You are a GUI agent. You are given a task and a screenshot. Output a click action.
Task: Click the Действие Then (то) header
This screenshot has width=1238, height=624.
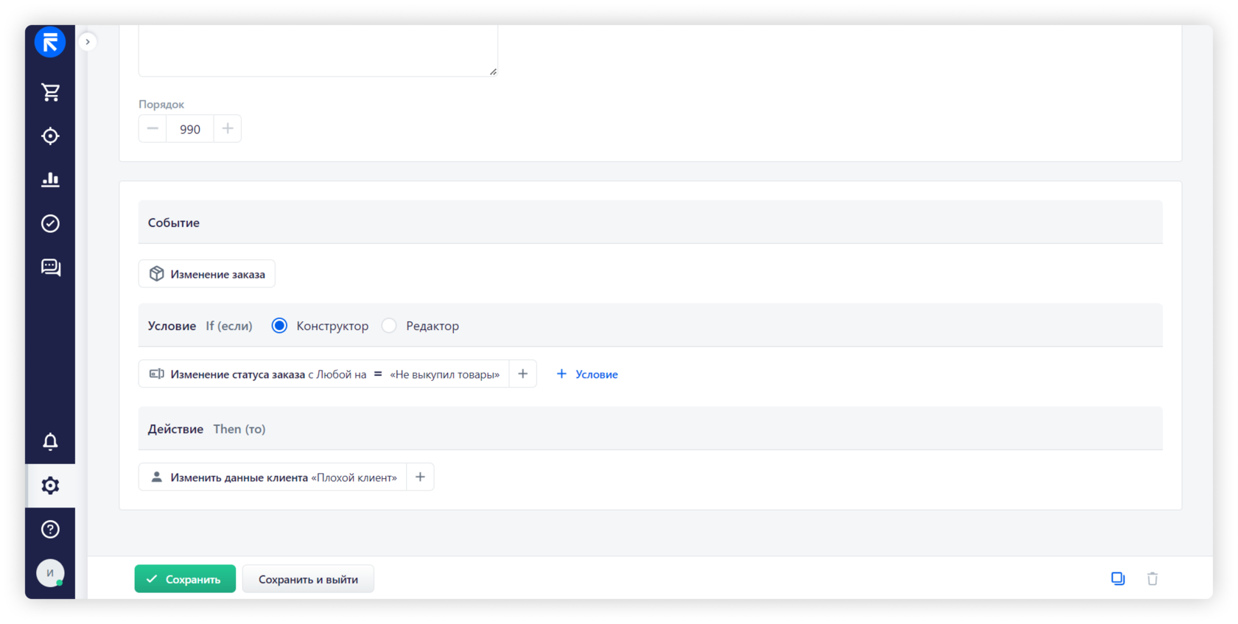[x=651, y=429]
